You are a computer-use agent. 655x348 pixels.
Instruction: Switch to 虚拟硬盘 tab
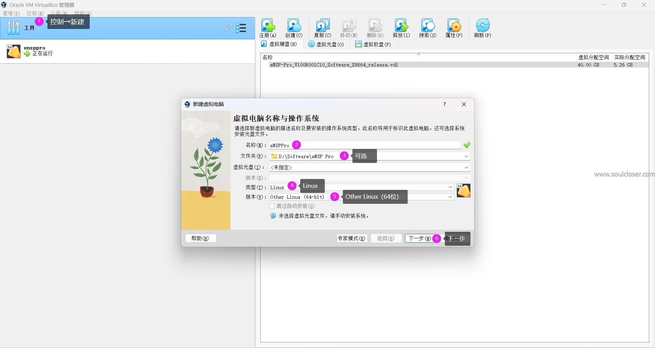point(279,44)
